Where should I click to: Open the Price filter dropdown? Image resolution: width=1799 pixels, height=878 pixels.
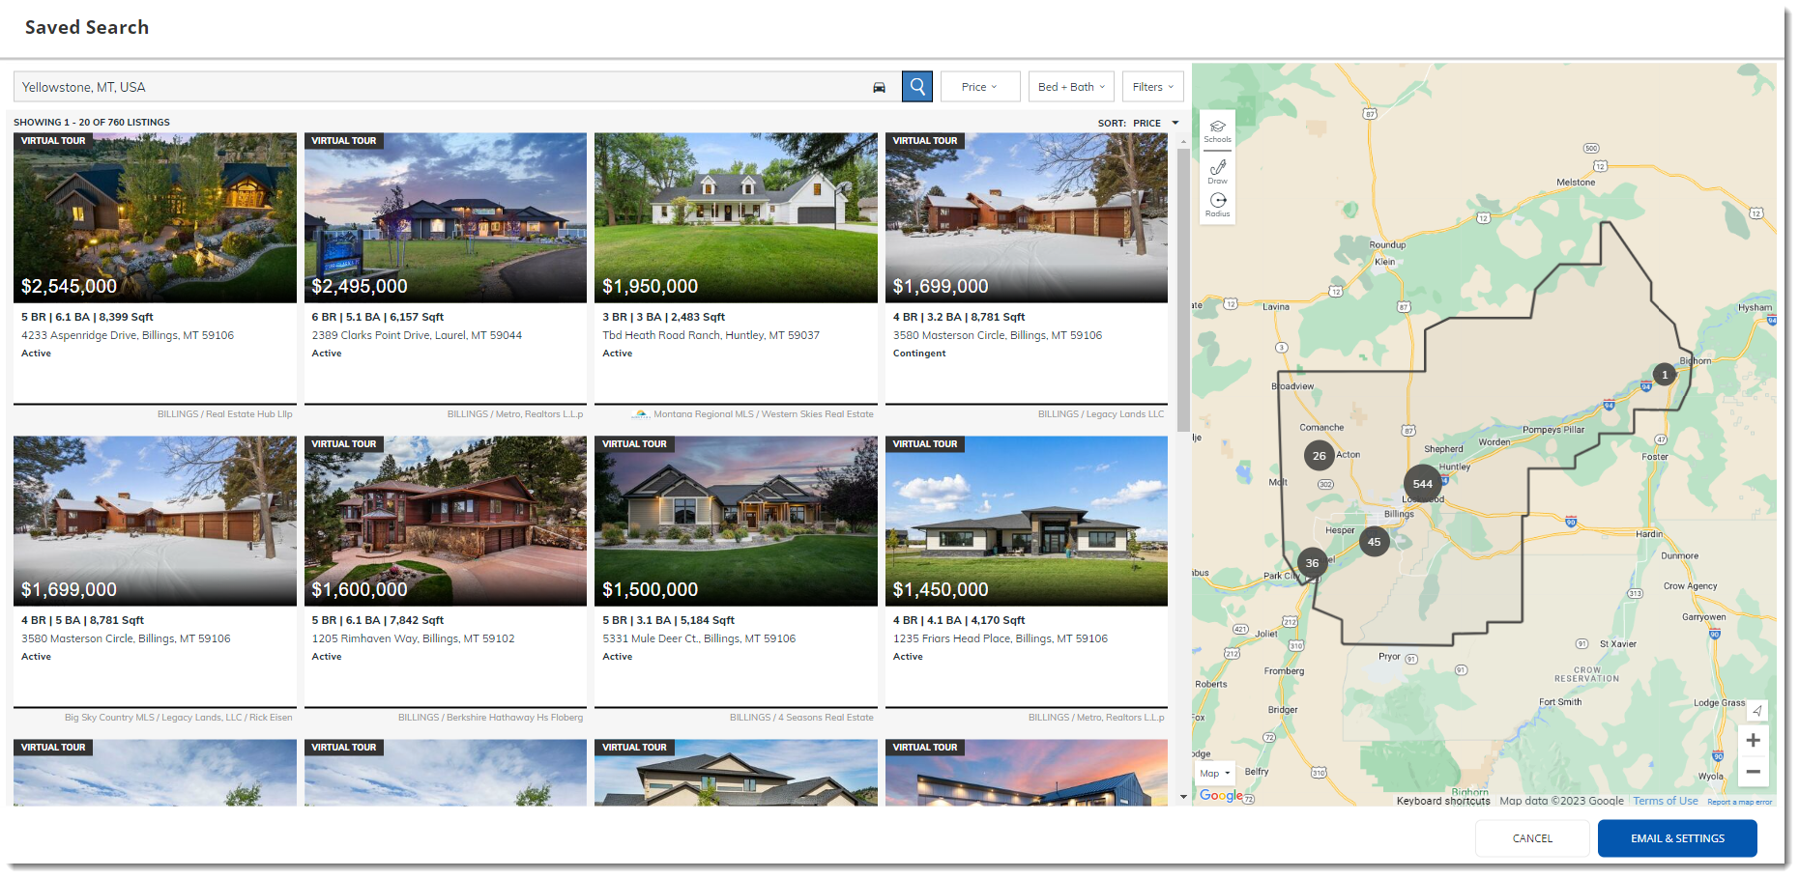click(x=979, y=87)
